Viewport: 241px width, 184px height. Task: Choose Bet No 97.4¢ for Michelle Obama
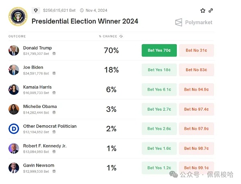(196, 109)
